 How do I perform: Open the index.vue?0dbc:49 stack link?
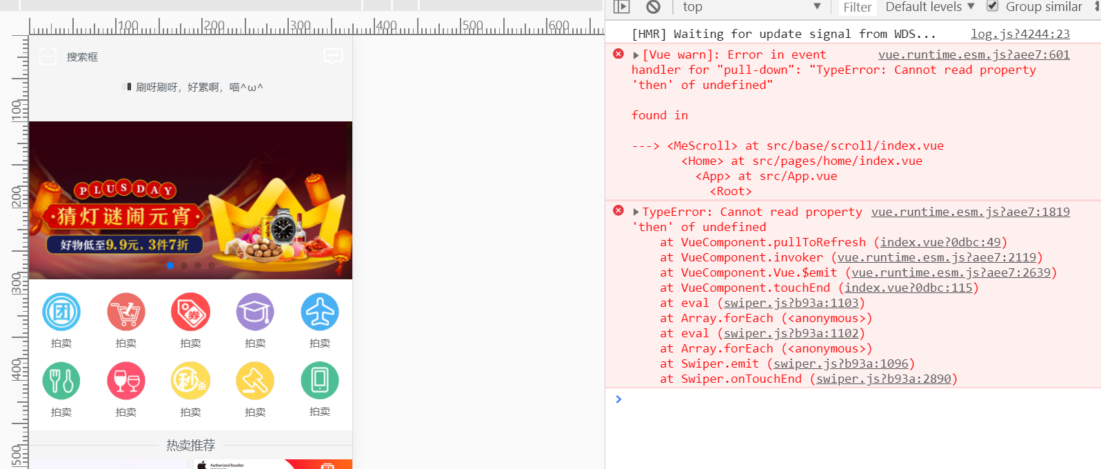(x=940, y=242)
